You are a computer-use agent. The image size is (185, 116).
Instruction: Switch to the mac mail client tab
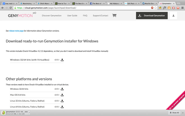click(10, 4)
